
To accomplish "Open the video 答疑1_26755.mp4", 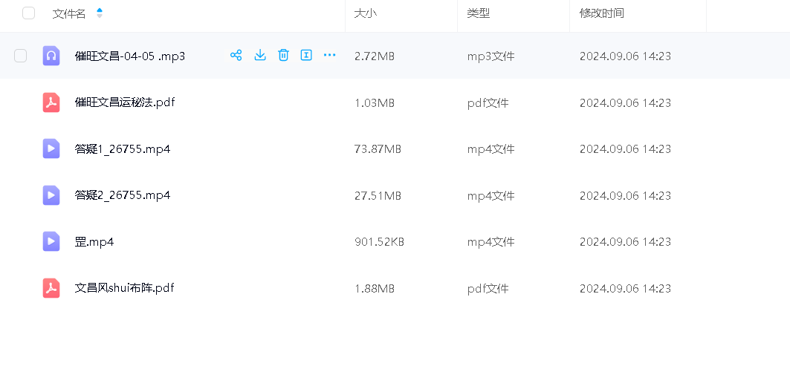I will [123, 149].
